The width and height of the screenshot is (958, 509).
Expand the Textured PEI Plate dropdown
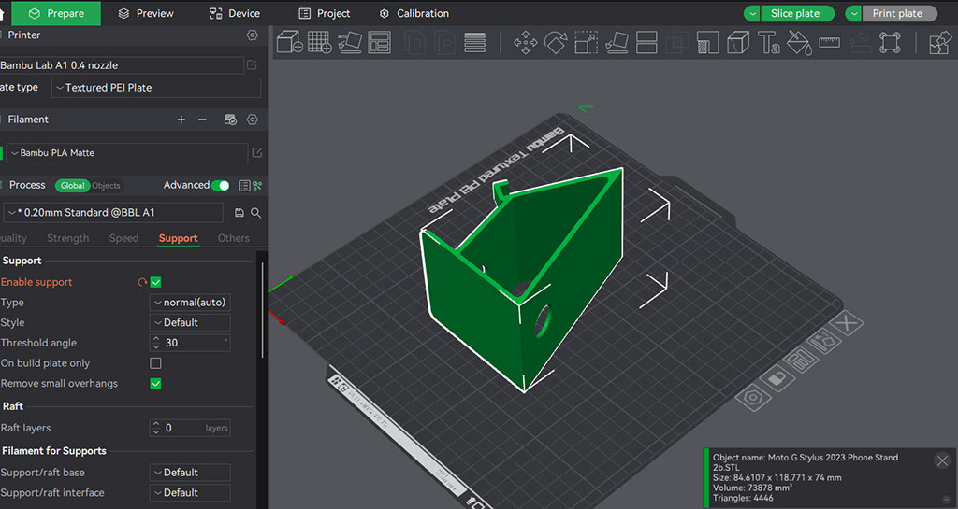pyautogui.click(x=155, y=88)
